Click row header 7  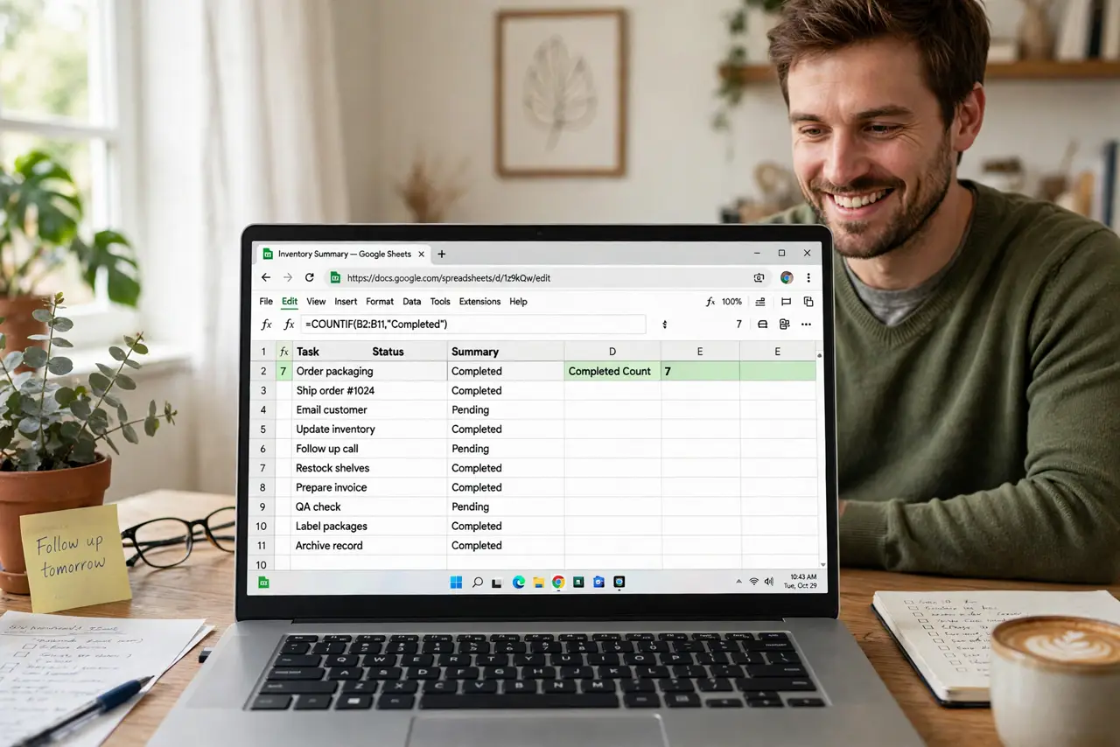click(262, 468)
